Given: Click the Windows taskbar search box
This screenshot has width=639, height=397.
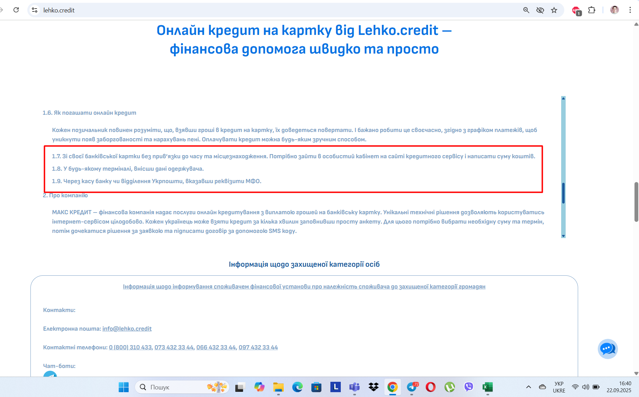Looking at the screenshot, I should point(182,387).
